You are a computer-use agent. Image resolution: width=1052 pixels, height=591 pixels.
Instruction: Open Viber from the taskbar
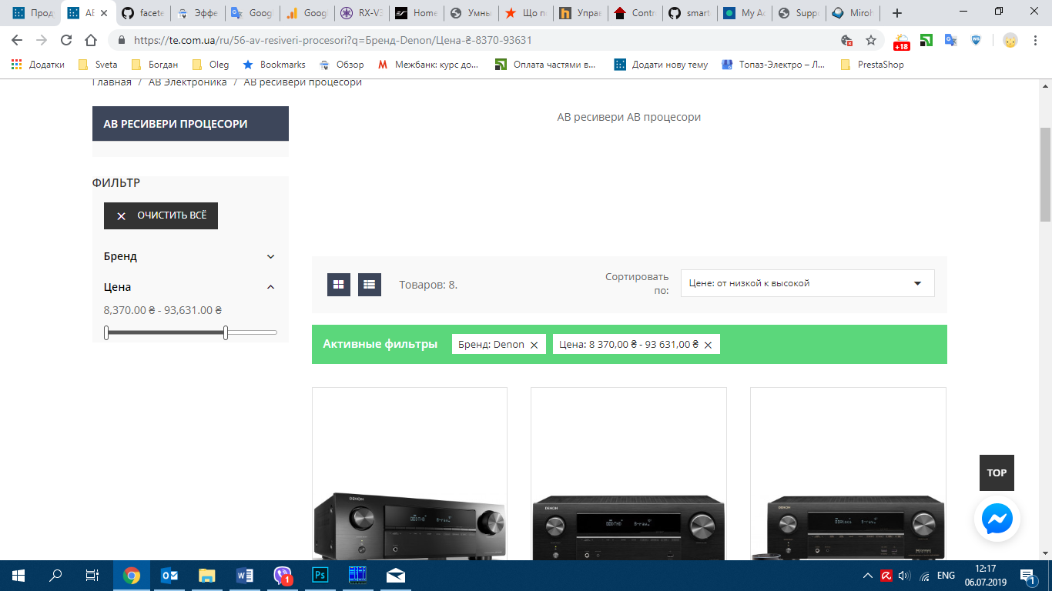[x=283, y=576]
